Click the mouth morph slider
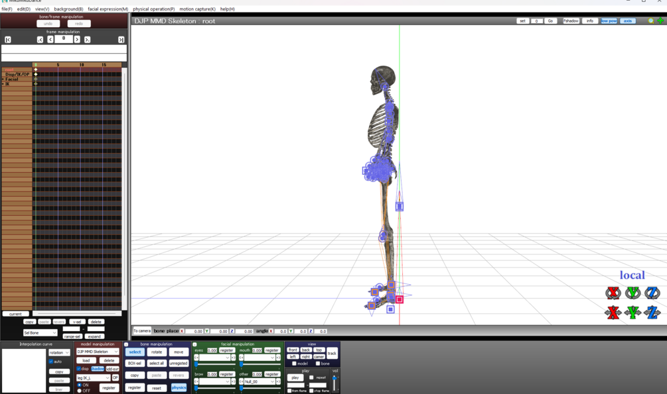The height and width of the screenshot is (394, 667). 259,364
